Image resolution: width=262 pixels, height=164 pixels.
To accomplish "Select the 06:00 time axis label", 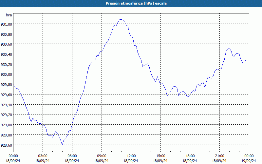I will coord(72,156).
